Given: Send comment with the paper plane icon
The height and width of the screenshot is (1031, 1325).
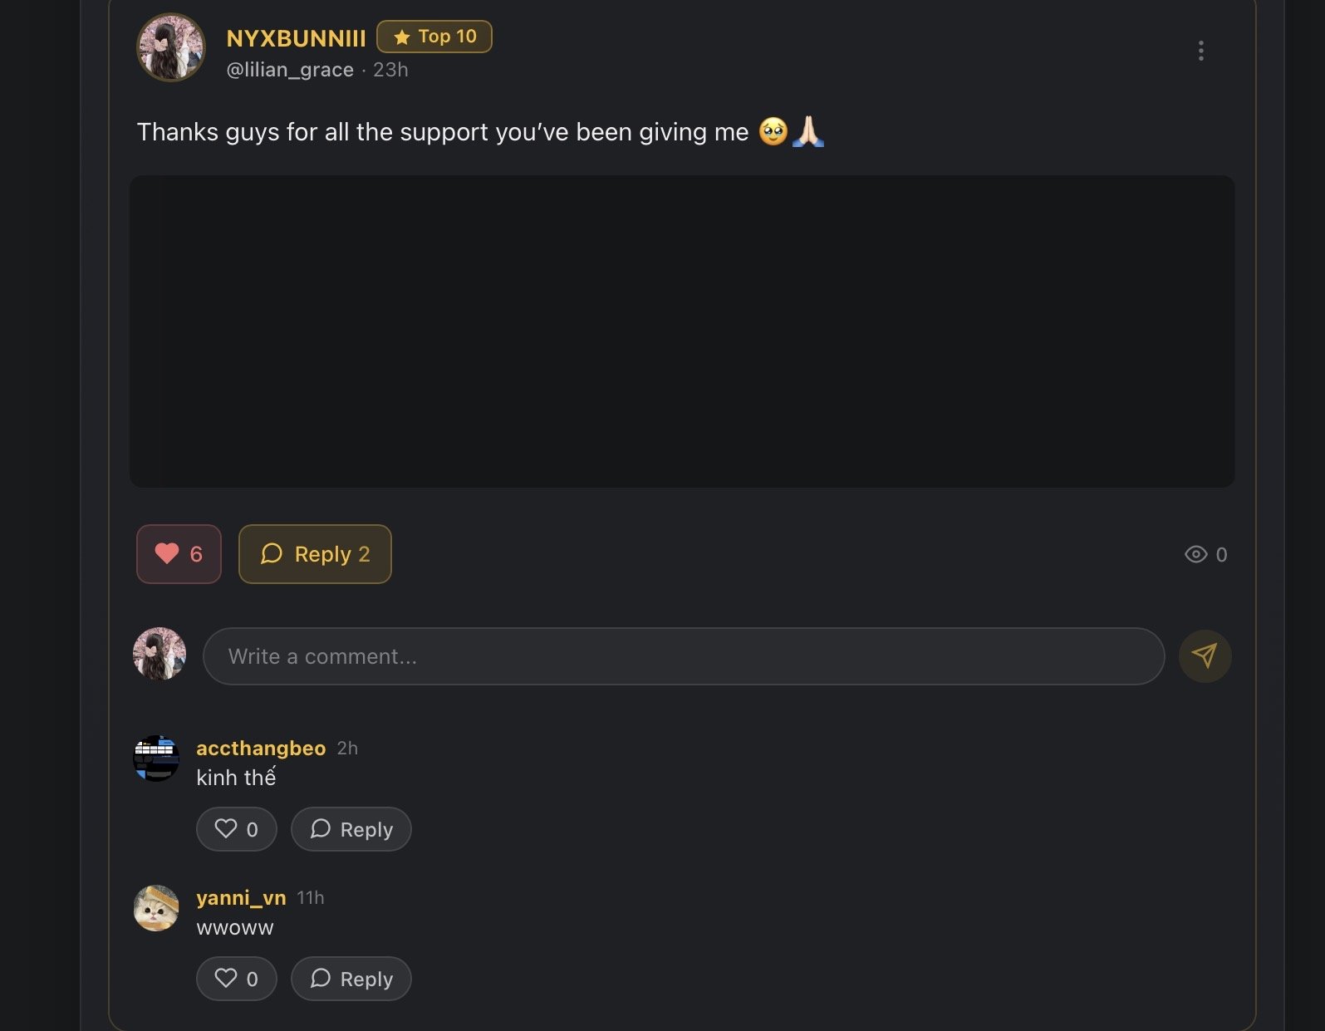Looking at the screenshot, I should click(1205, 656).
